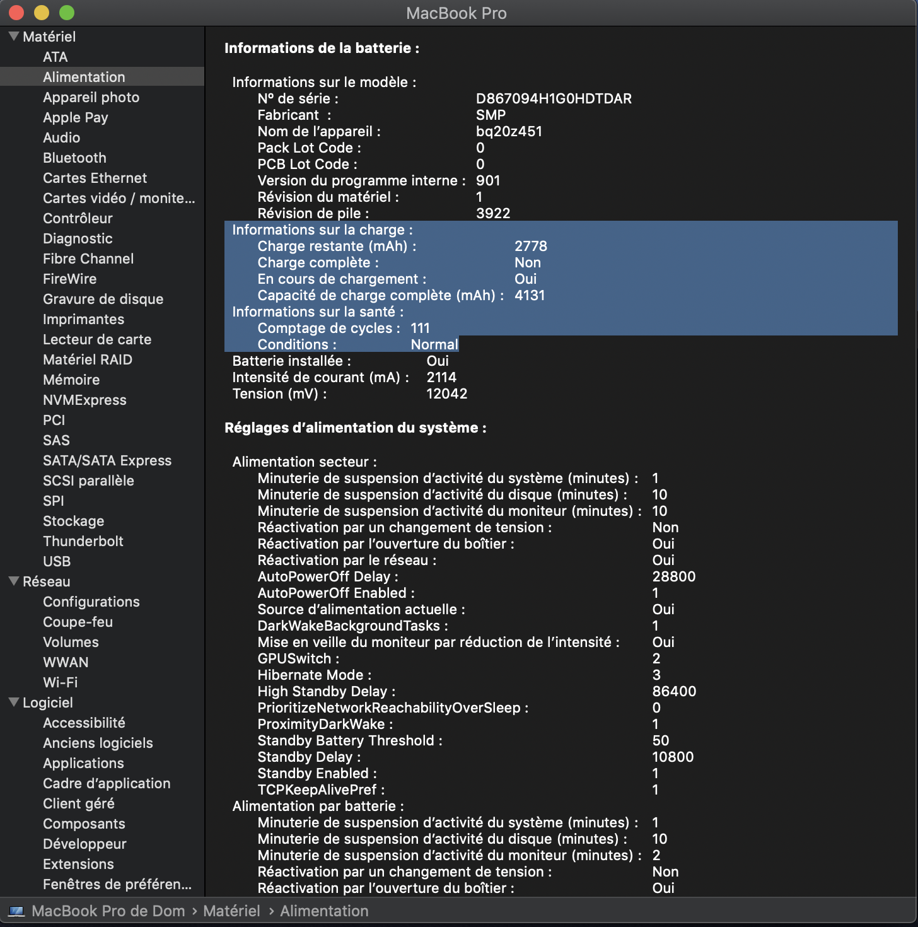Open the USB sidebar item
Screen dimensions: 918x927
57,561
